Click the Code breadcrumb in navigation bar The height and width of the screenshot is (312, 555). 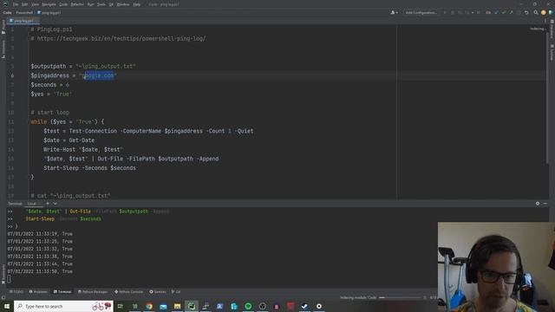point(8,13)
